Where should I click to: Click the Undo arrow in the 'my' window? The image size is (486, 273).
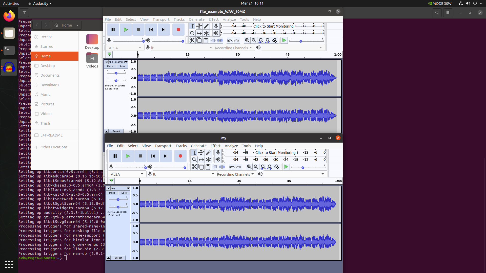click(x=232, y=167)
